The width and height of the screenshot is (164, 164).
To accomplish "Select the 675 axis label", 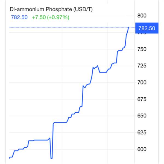I will 142,99.
